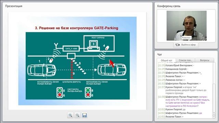Open the 'Список пол...' tab
Image resolution: width=219 pixels, height=123 pixels.
185,60
